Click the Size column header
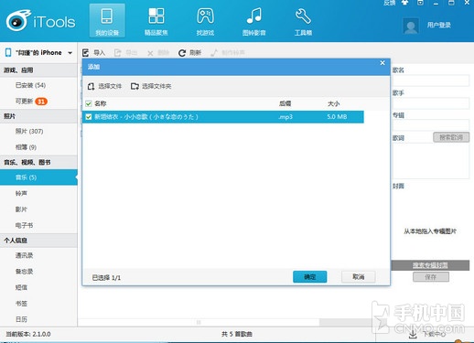Image resolution: width=474 pixels, height=343 pixels. pyautogui.click(x=333, y=103)
